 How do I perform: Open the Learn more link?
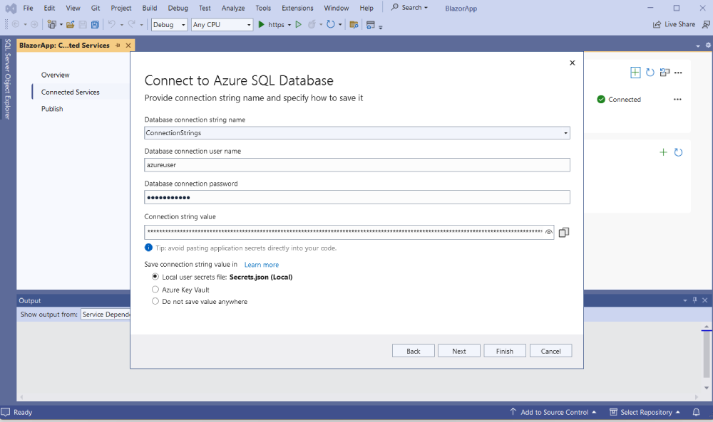(262, 265)
